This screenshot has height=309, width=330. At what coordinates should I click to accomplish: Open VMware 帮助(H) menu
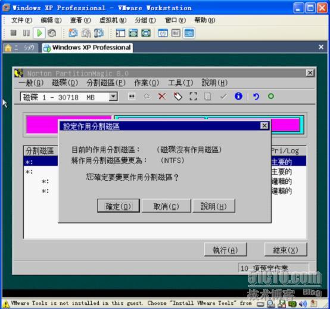(x=205, y=20)
